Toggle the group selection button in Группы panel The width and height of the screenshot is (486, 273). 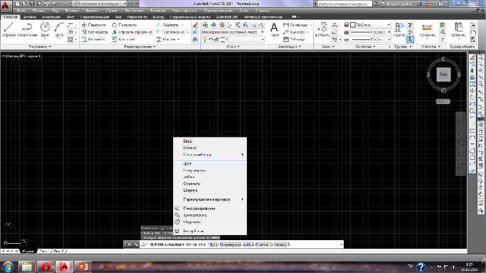[x=411, y=39]
